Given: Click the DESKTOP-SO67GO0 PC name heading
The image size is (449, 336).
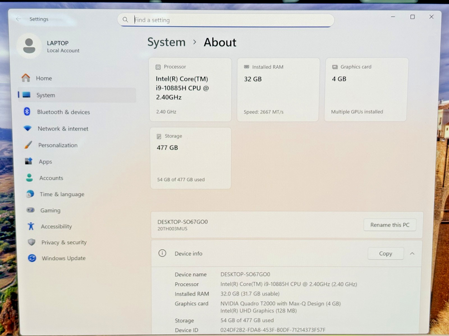Looking at the screenshot, I should [x=182, y=222].
